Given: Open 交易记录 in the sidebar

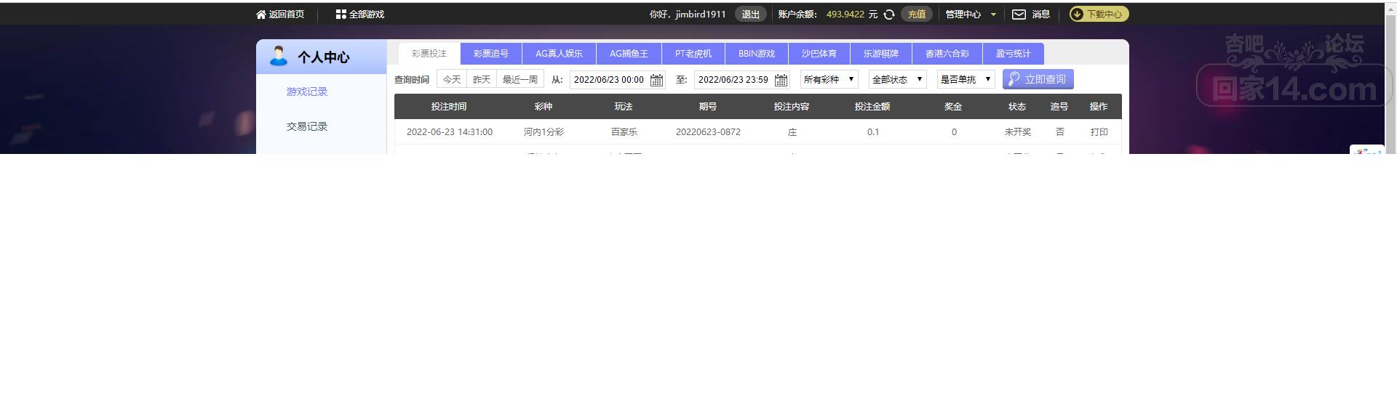Looking at the screenshot, I should click(x=307, y=126).
